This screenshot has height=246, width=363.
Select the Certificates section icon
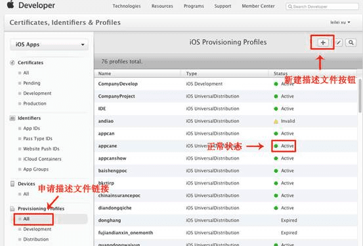[12, 63]
